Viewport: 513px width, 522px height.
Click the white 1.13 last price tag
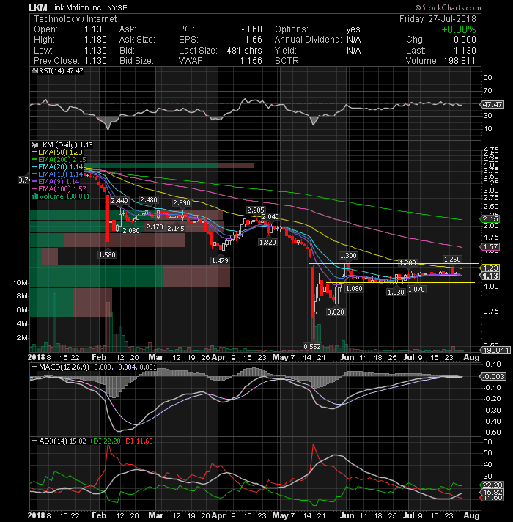pos(490,276)
